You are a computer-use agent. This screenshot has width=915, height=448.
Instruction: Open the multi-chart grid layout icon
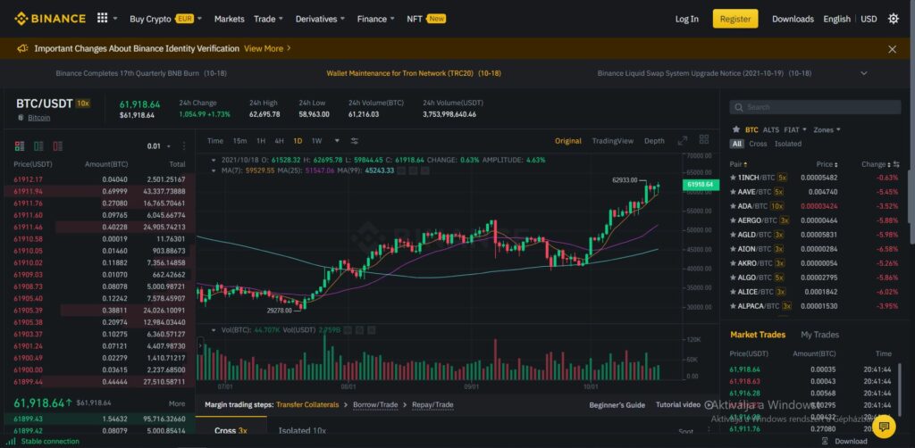click(704, 140)
